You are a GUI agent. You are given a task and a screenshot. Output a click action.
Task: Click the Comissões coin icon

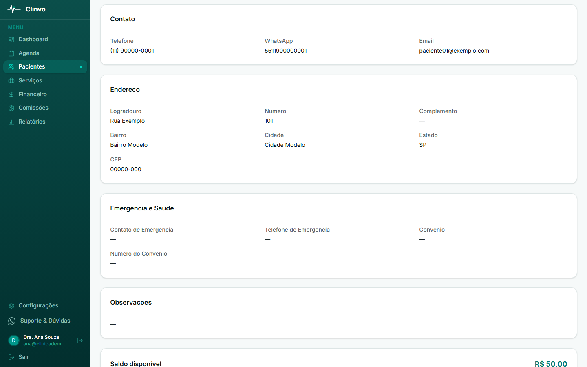11,108
